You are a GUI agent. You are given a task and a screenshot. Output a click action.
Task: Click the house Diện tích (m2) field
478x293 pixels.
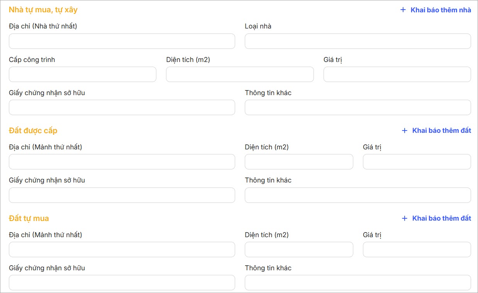pyautogui.click(x=240, y=74)
